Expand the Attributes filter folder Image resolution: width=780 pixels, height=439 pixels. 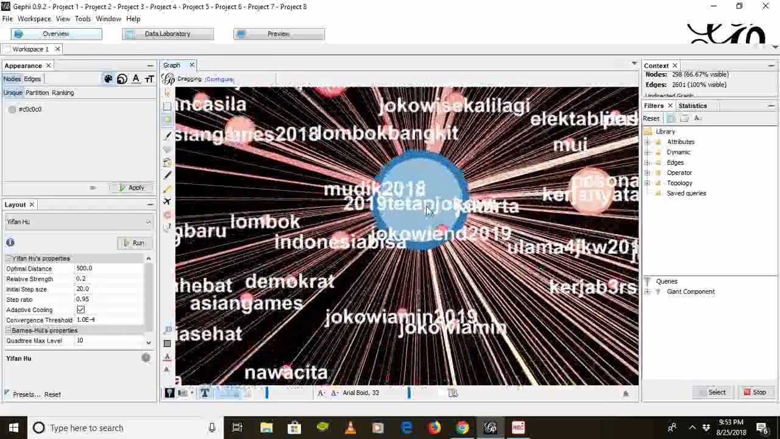(647, 142)
